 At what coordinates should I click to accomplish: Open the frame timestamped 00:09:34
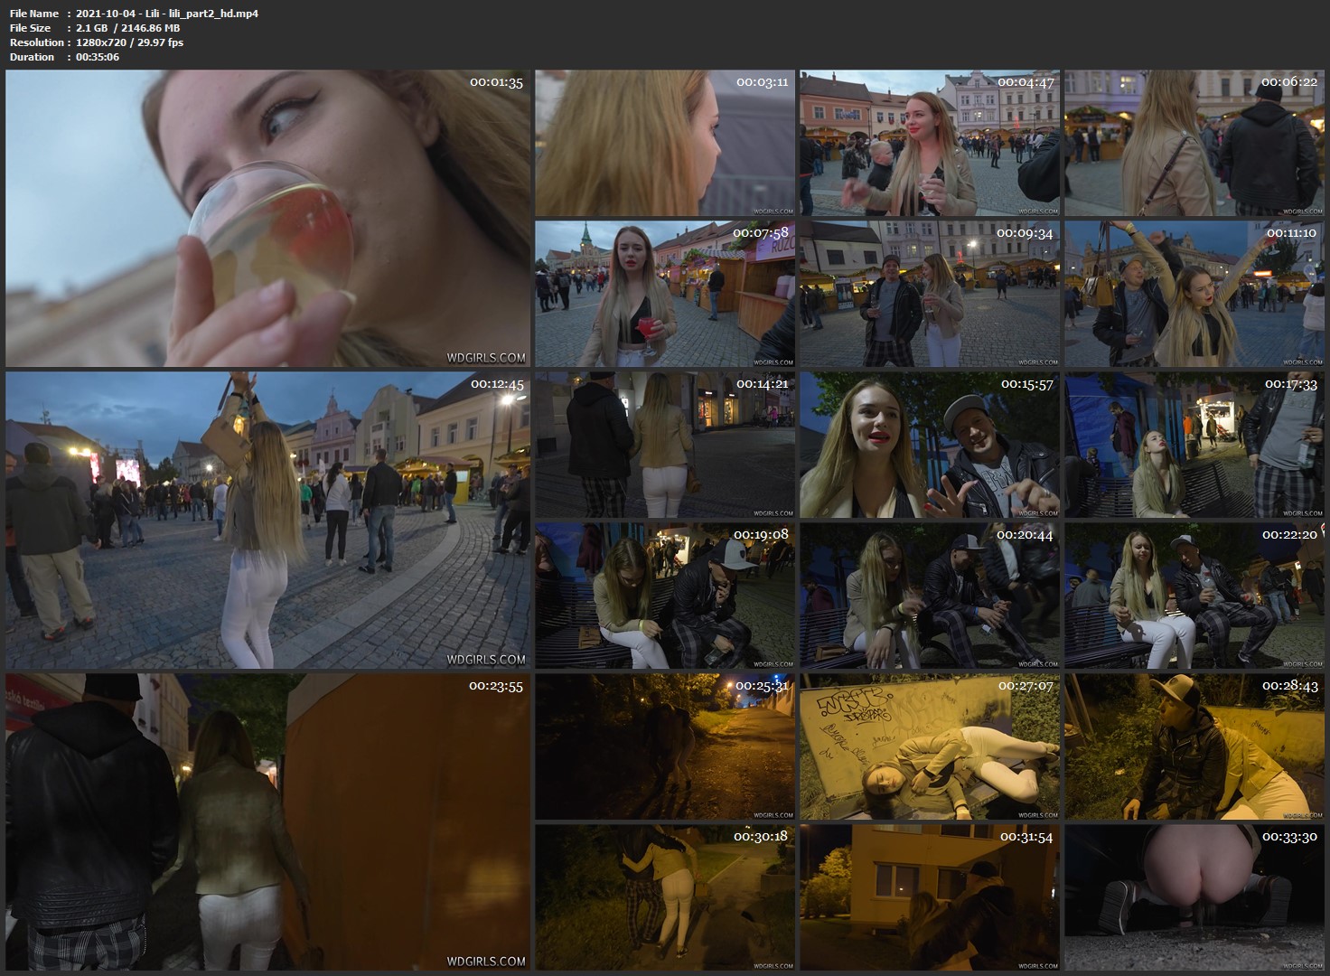click(929, 294)
